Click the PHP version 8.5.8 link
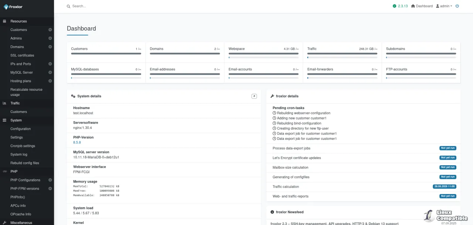The height and width of the screenshot is (225, 473). pos(77,142)
